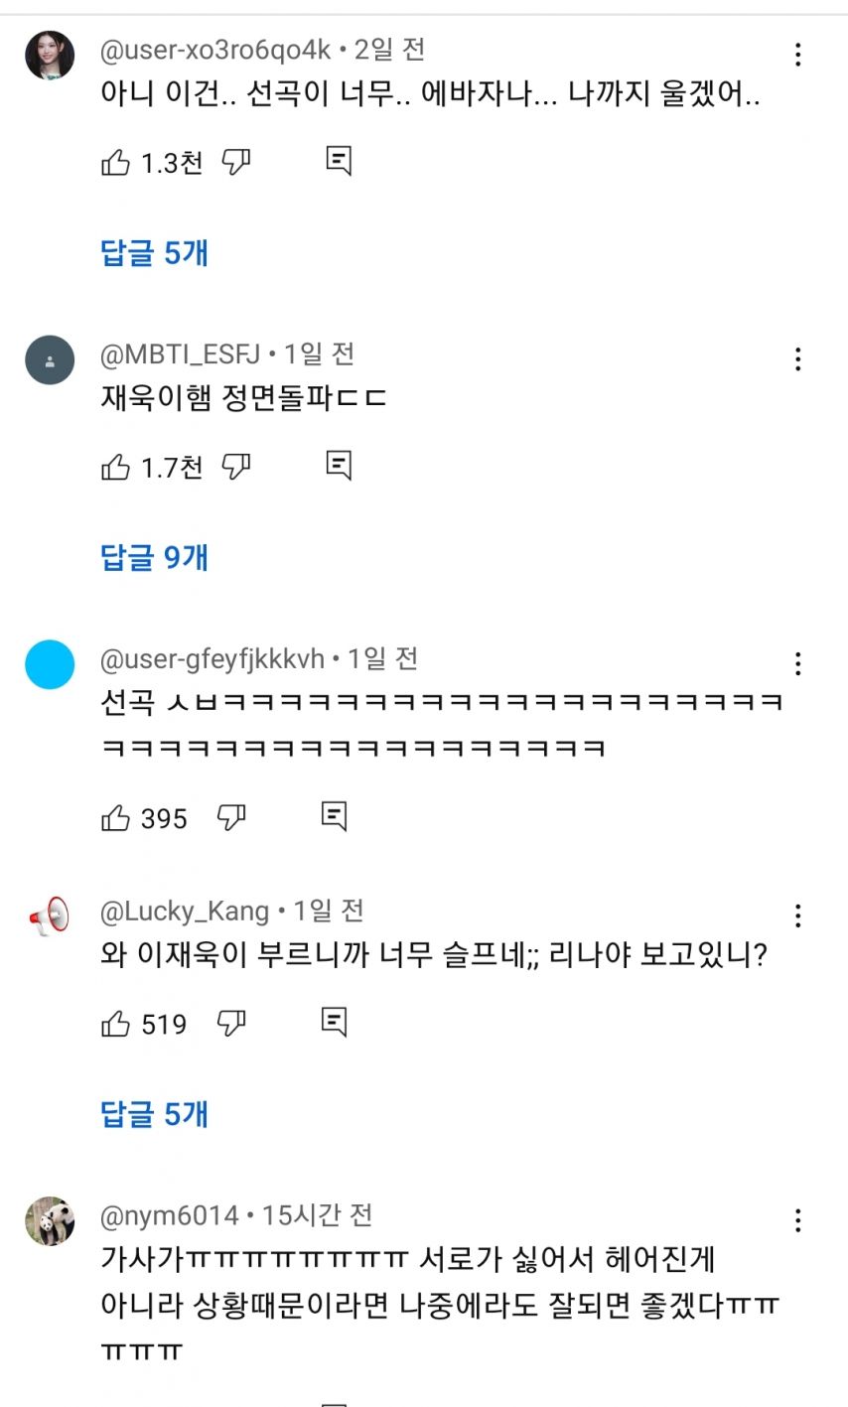Open the @MBTI_ESFJ username link

click(x=181, y=354)
